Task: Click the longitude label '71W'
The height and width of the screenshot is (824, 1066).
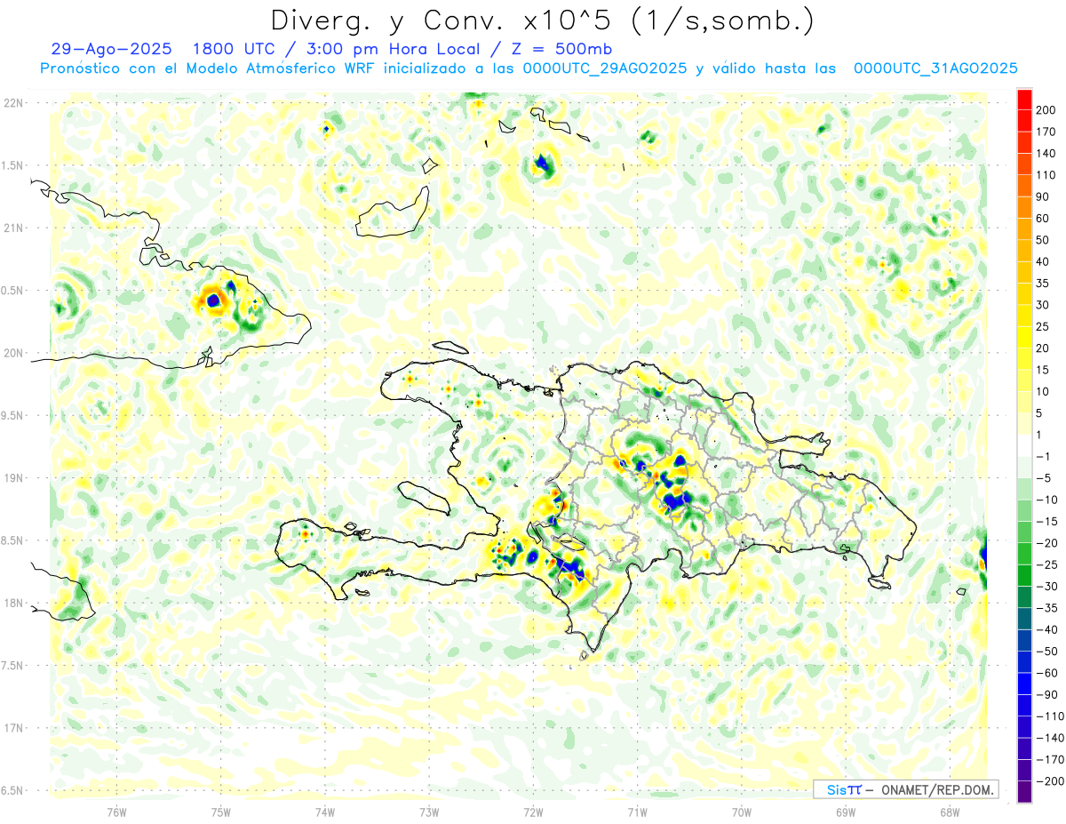Action: (637, 811)
